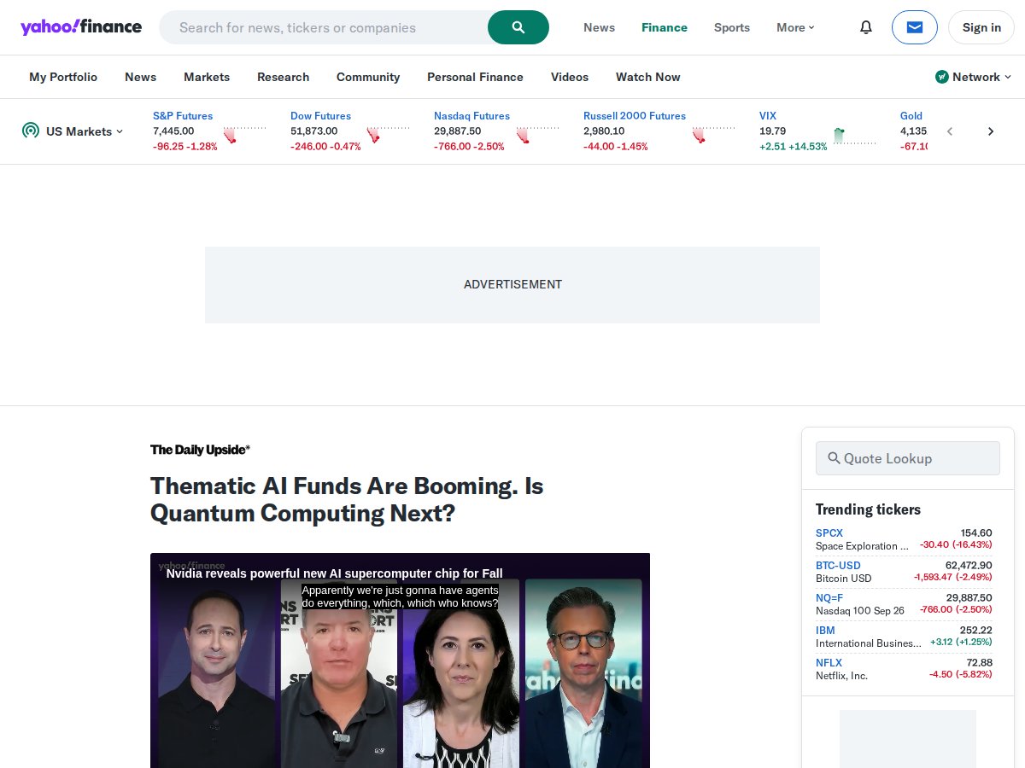Open Yahoo Mail envelope icon
This screenshot has height=768, width=1025.
pos(915,27)
